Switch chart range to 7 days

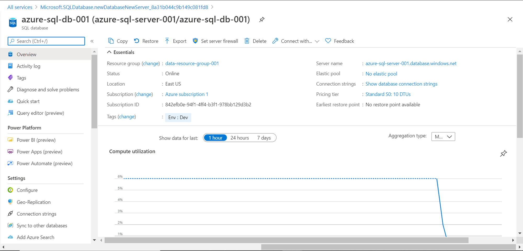[264, 138]
